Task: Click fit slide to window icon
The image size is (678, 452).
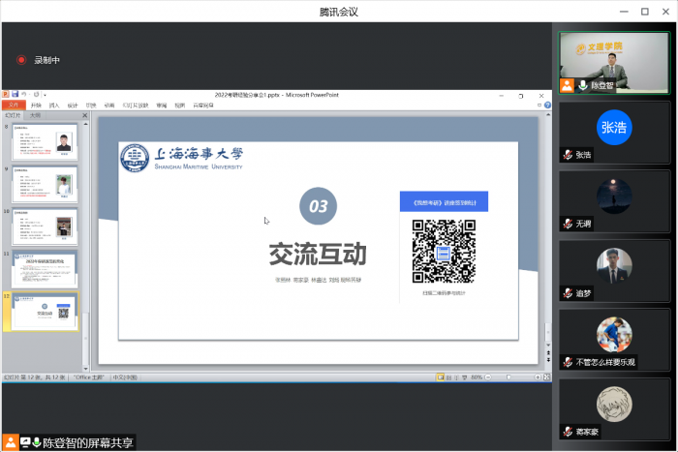Action: pyautogui.click(x=546, y=377)
